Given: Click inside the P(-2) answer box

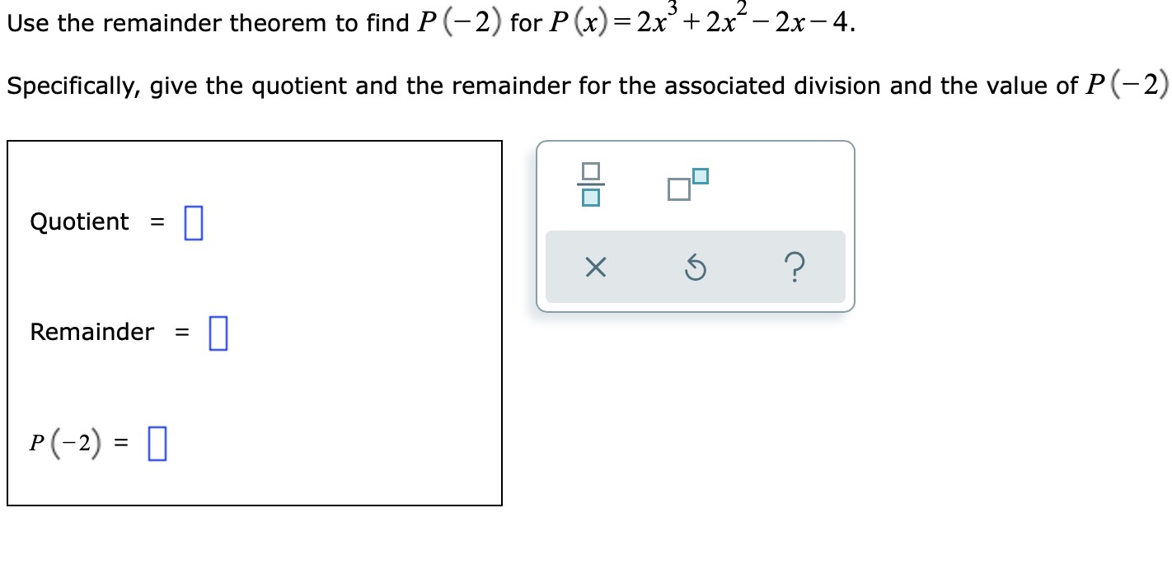Looking at the screenshot, I should tap(157, 443).
